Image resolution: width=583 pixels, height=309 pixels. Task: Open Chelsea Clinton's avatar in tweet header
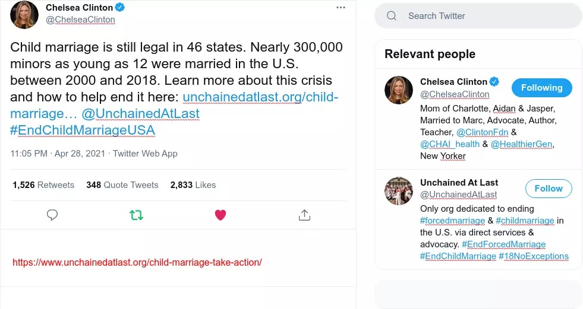click(x=24, y=14)
